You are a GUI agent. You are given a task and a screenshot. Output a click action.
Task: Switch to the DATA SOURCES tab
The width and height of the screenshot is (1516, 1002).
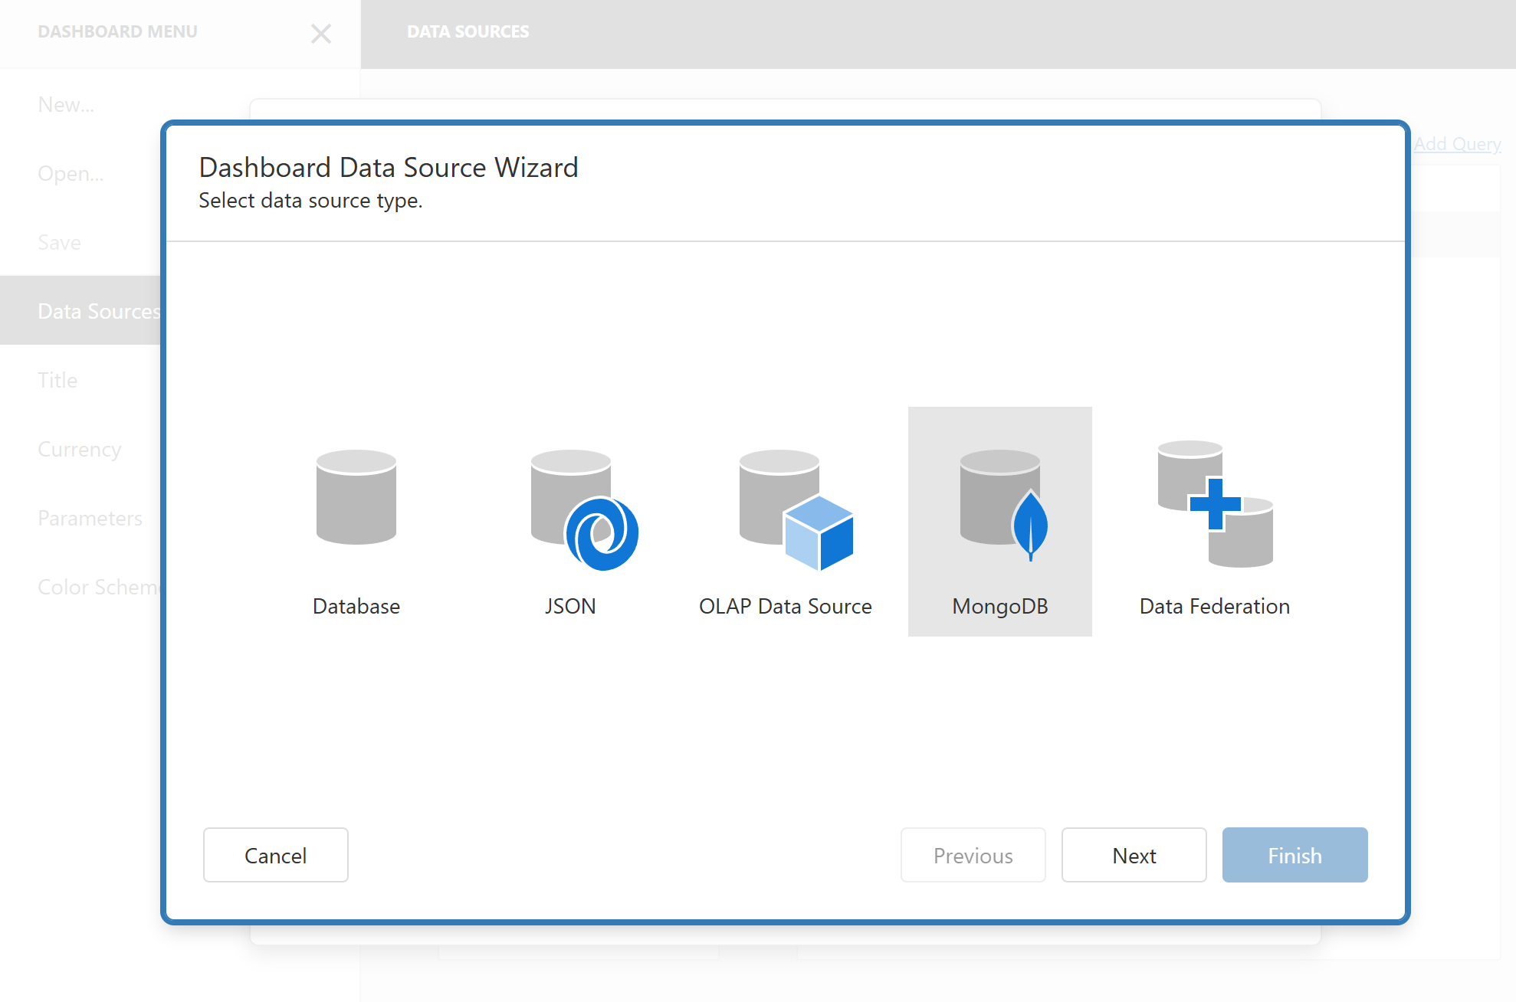tap(468, 31)
